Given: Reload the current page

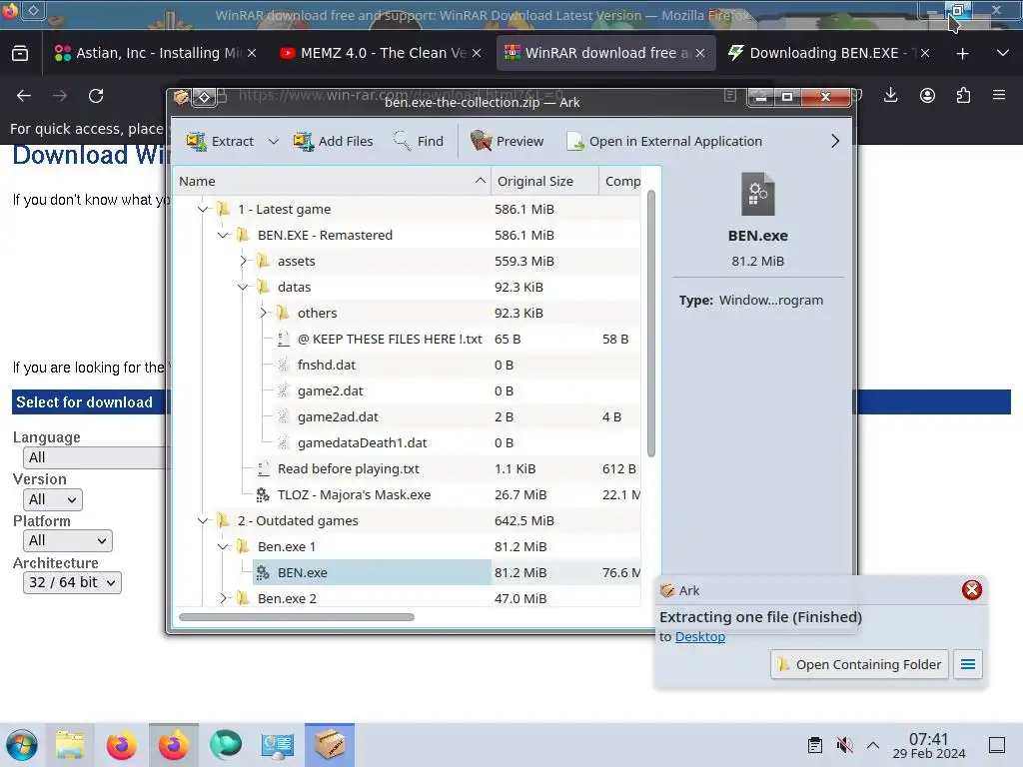Looking at the screenshot, I should (96, 96).
